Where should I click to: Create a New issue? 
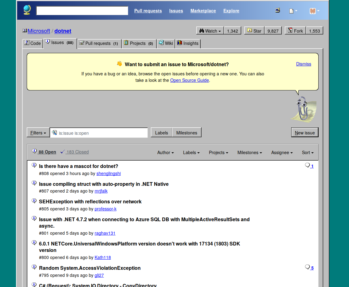click(305, 133)
